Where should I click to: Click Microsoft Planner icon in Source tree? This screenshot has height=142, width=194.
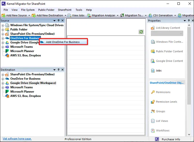(7, 51)
